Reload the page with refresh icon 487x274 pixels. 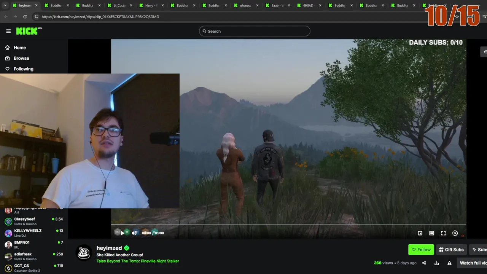tap(25, 17)
